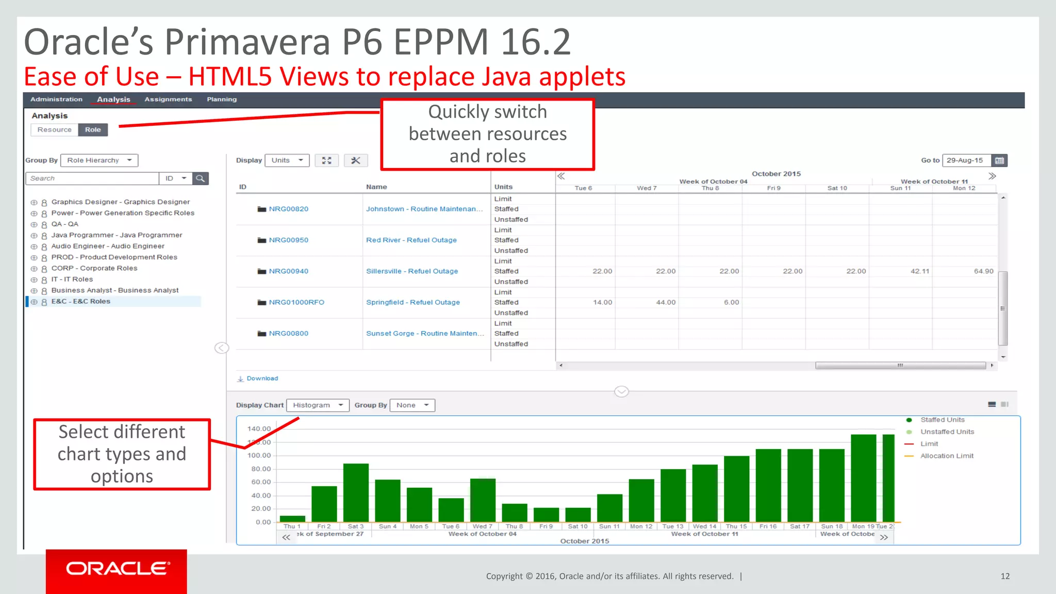The width and height of the screenshot is (1056, 594).
Task: Switch chart to stacked layout icon
Action: pos(992,404)
